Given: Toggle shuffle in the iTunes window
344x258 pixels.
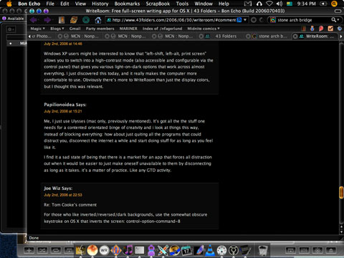Looking at the screenshot, I should pyautogui.click(x=42, y=250).
